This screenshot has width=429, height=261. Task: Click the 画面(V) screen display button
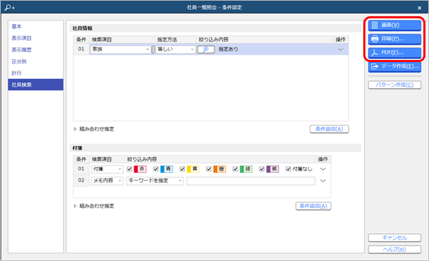pos(394,25)
